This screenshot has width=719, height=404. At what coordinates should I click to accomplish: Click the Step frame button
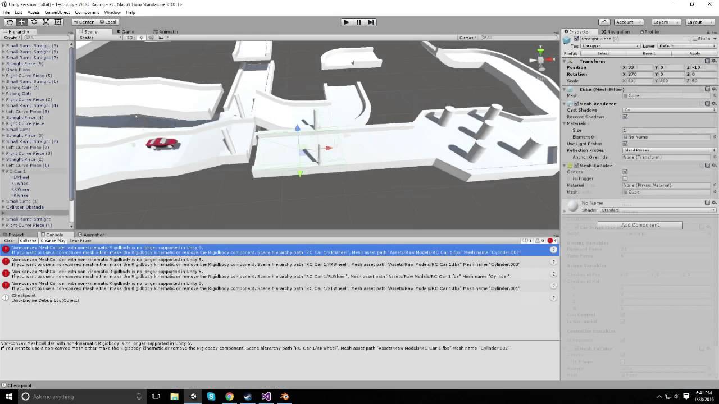[x=371, y=22]
